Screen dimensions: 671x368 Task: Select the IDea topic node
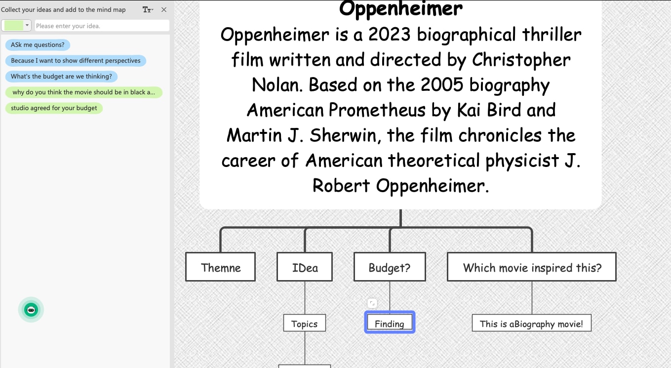[305, 267]
